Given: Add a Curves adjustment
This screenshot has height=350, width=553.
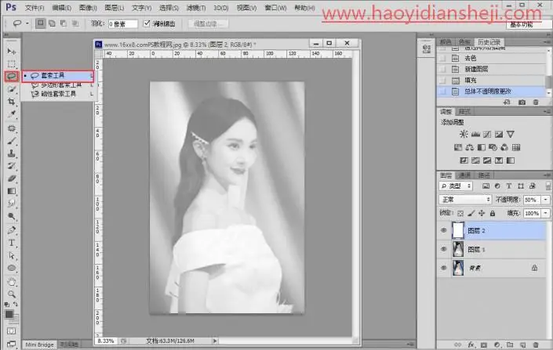Looking at the screenshot, I should (487, 134).
